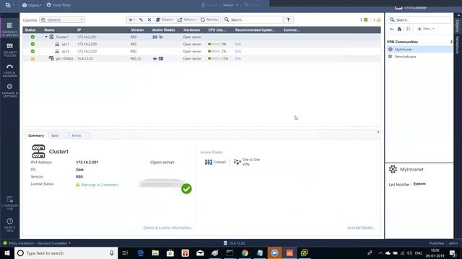
Task: Click the 12% CPU usage bar
Action: (x=214, y=58)
